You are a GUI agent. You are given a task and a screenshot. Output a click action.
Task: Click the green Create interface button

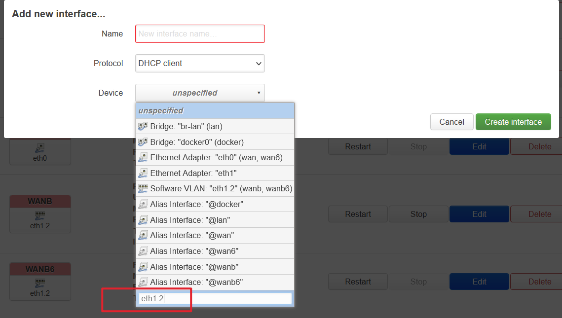pyautogui.click(x=513, y=122)
